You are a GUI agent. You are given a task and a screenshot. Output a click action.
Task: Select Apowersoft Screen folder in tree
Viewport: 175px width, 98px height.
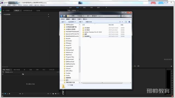[x=72, y=34]
